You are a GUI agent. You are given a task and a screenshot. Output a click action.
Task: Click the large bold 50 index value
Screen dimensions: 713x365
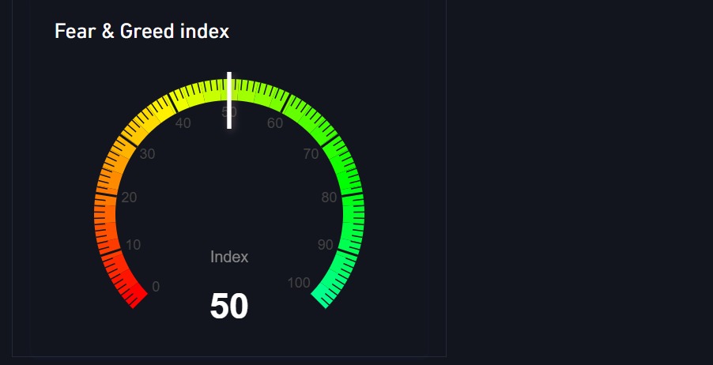tap(229, 307)
